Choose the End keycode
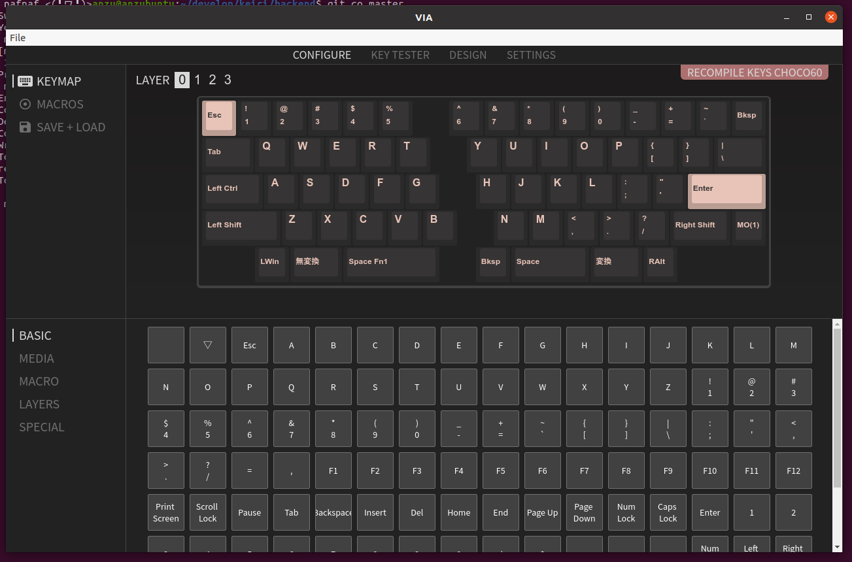 501,512
